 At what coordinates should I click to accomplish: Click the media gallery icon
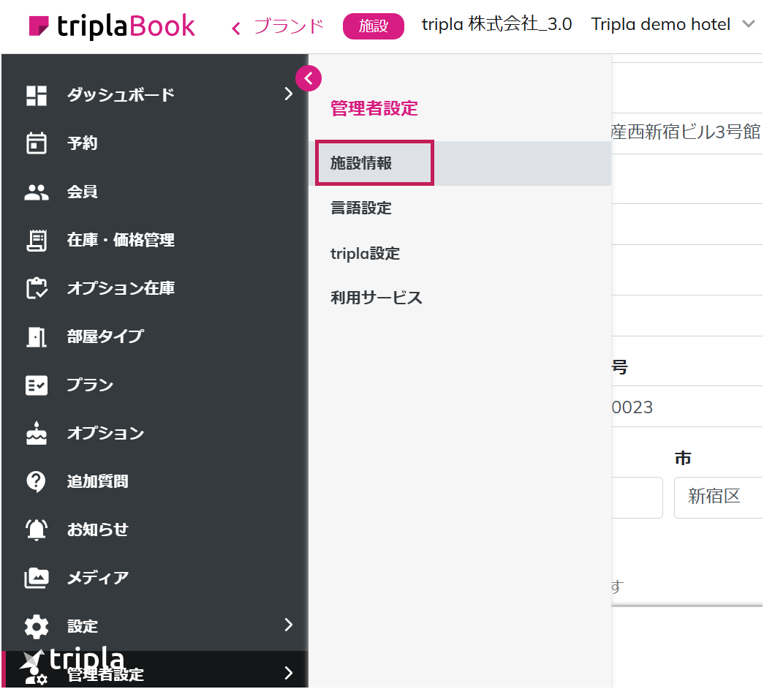[x=37, y=578]
